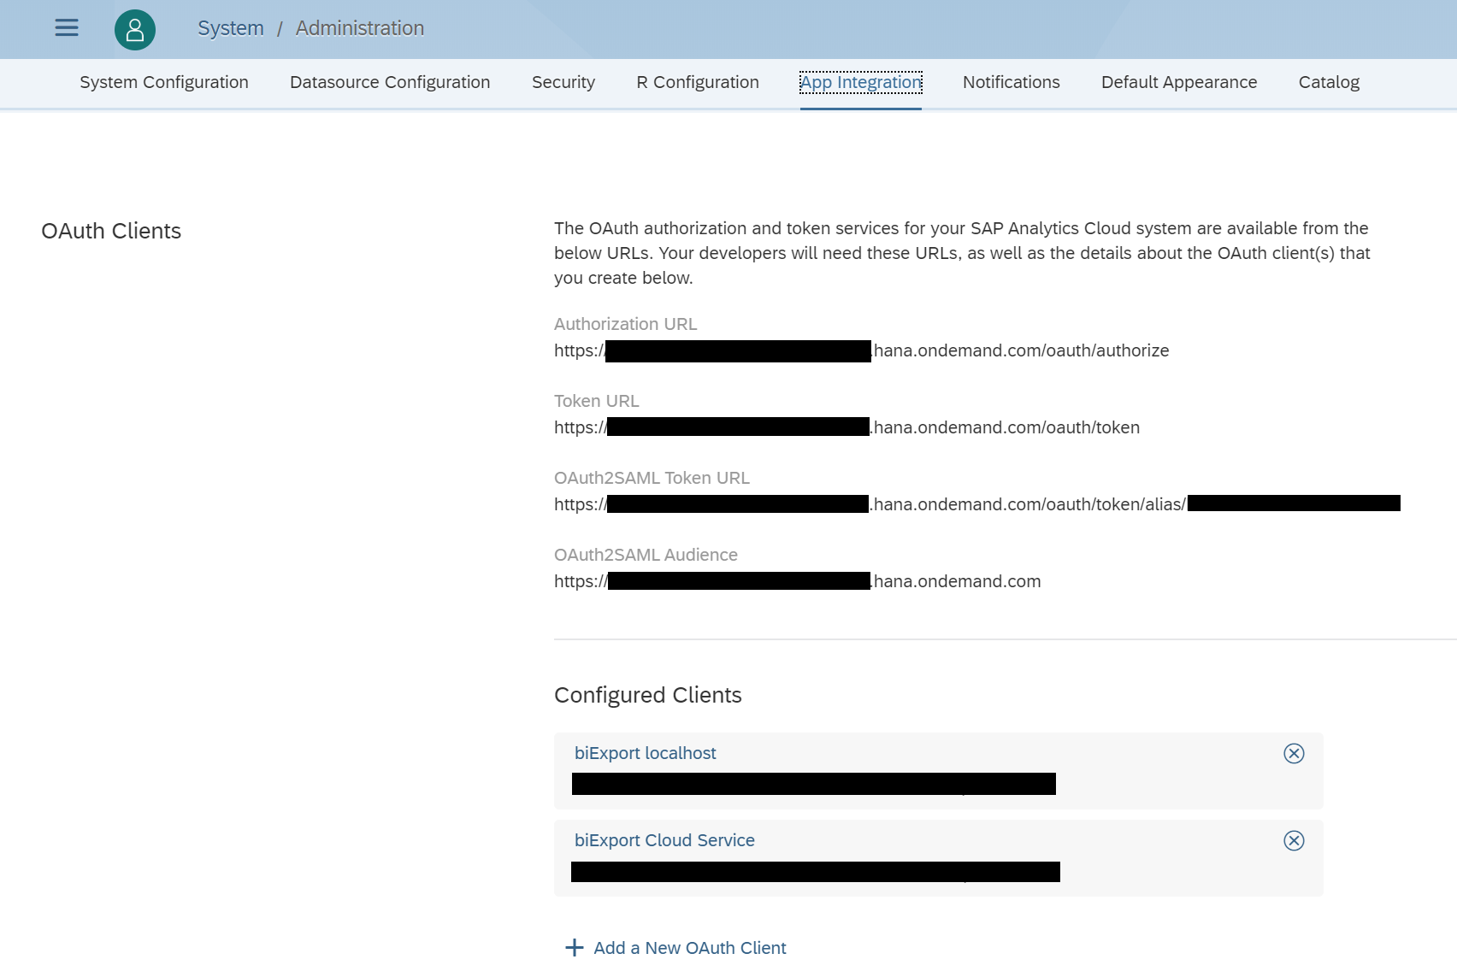1457x977 pixels.
Task: Click the System breadcrumb link
Action: pyautogui.click(x=231, y=28)
